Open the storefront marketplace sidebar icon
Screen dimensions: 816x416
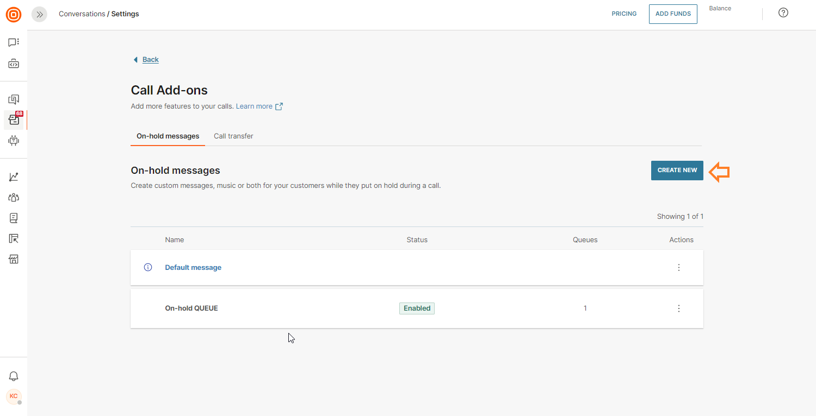(x=14, y=259)
